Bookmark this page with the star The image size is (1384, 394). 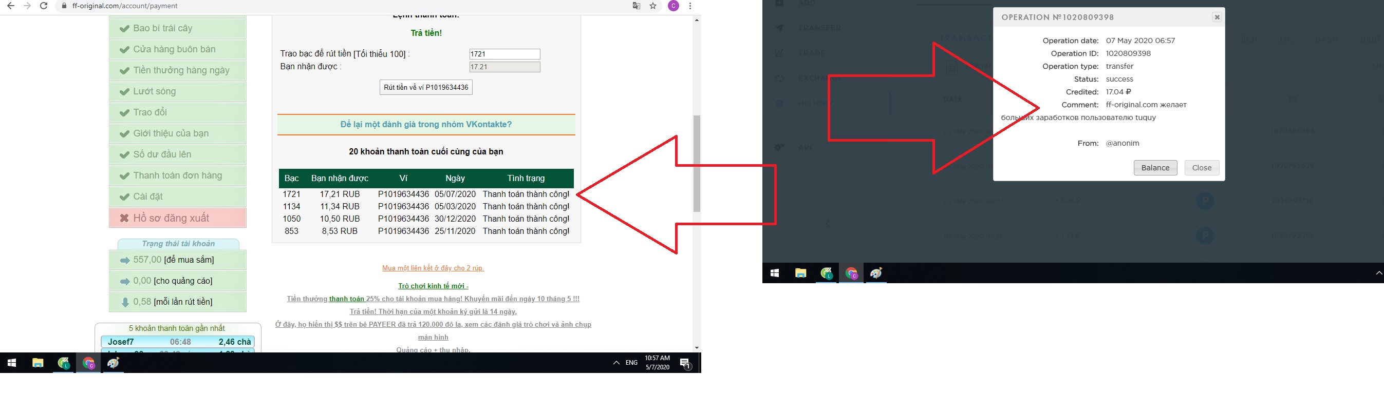tap(653, 6)
